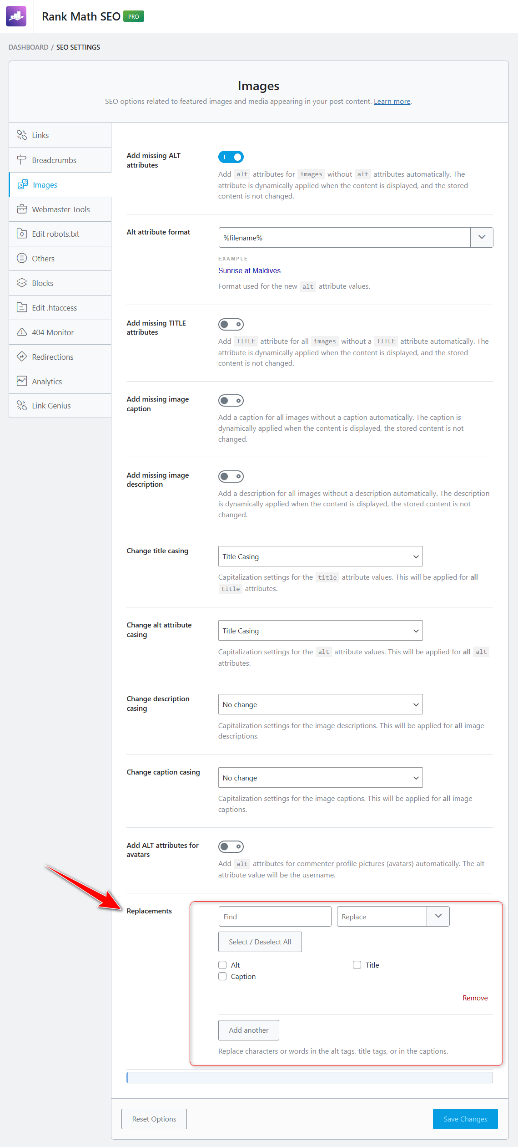Open the Analytics chart icon
This screenshot has width=518, height=1147.
click(22, 381)
